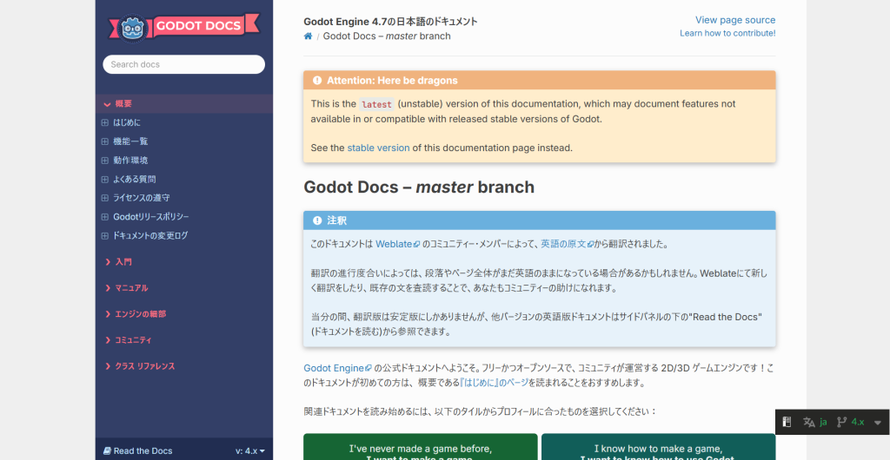Click the 注釈 note heading

[x=336, y=220]
